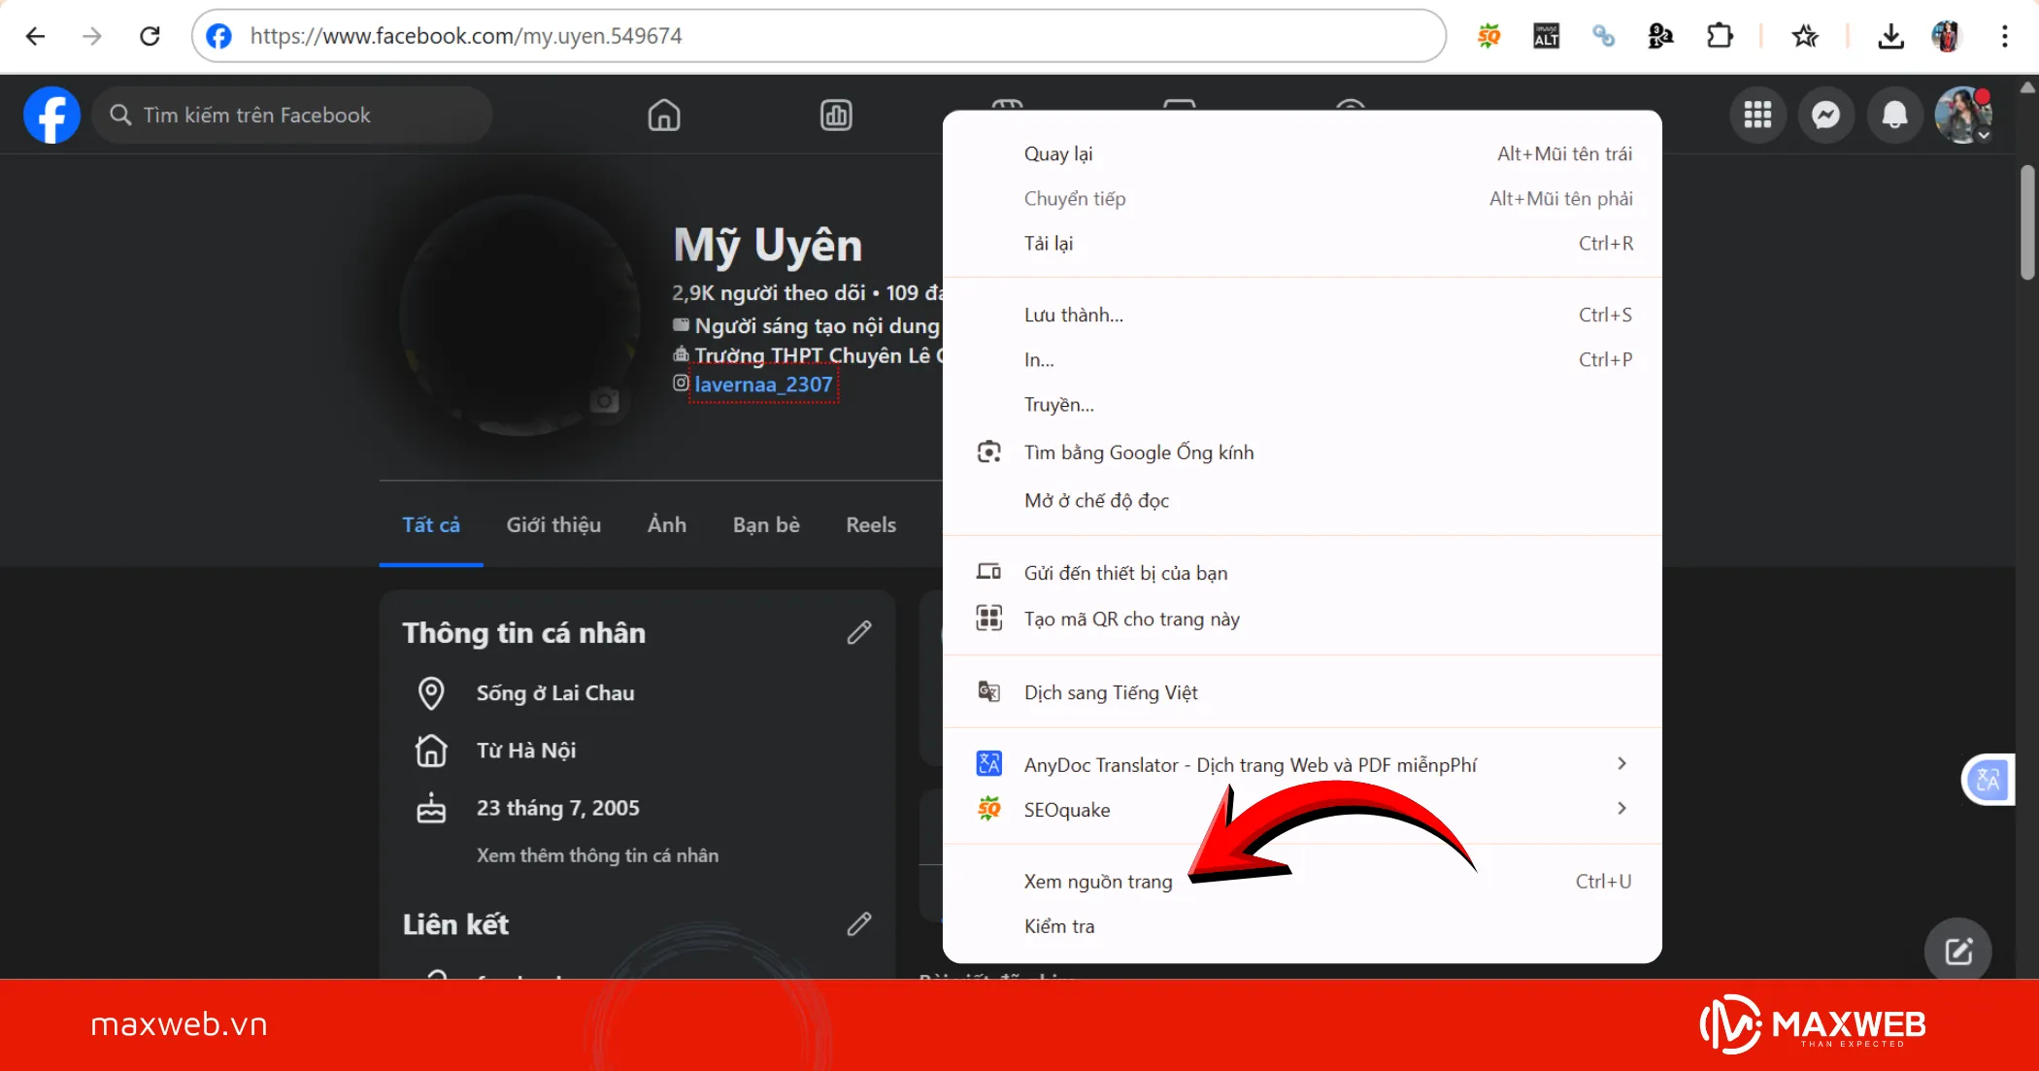
Task: Click the Facebook logo icon
Action: tap(51, 116)
